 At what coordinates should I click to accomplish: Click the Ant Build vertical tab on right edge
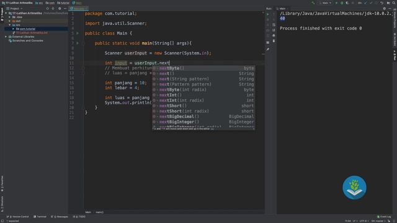click(x=395, y=39)
